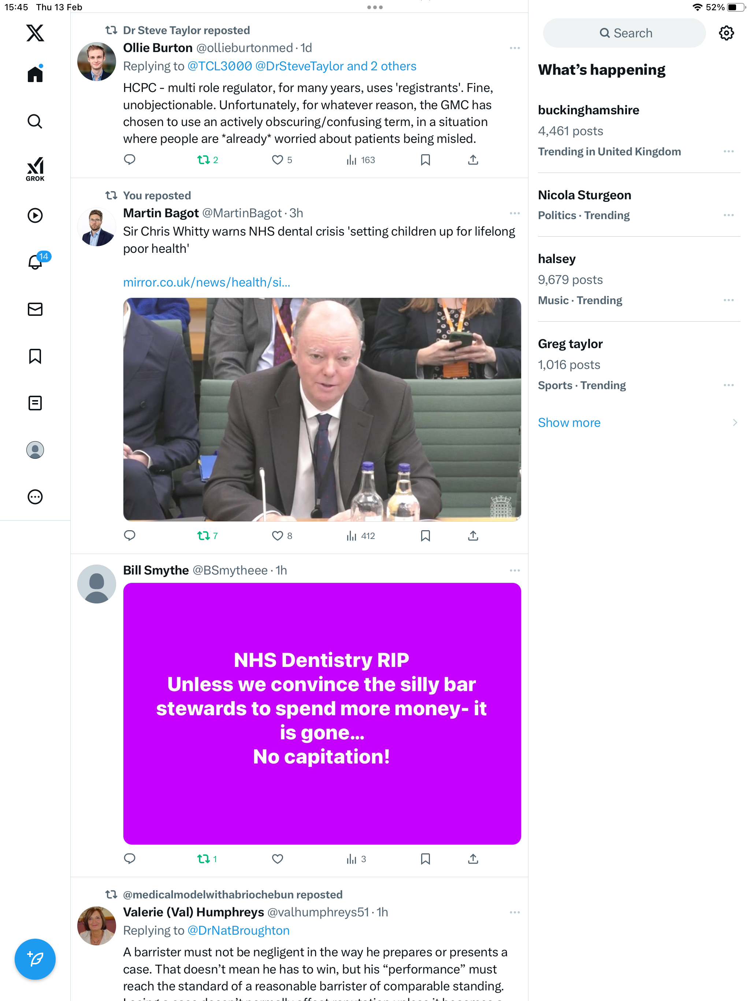Open Lists icon in the sidebar
The height and width of the screenshot is (1001, 750).
coord(35,403)
